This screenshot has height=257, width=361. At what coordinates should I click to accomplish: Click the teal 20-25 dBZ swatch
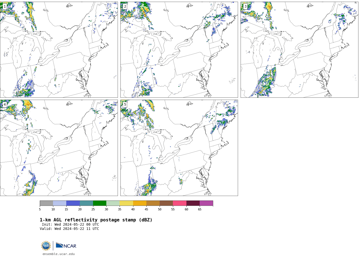click(x=86, y=203)
